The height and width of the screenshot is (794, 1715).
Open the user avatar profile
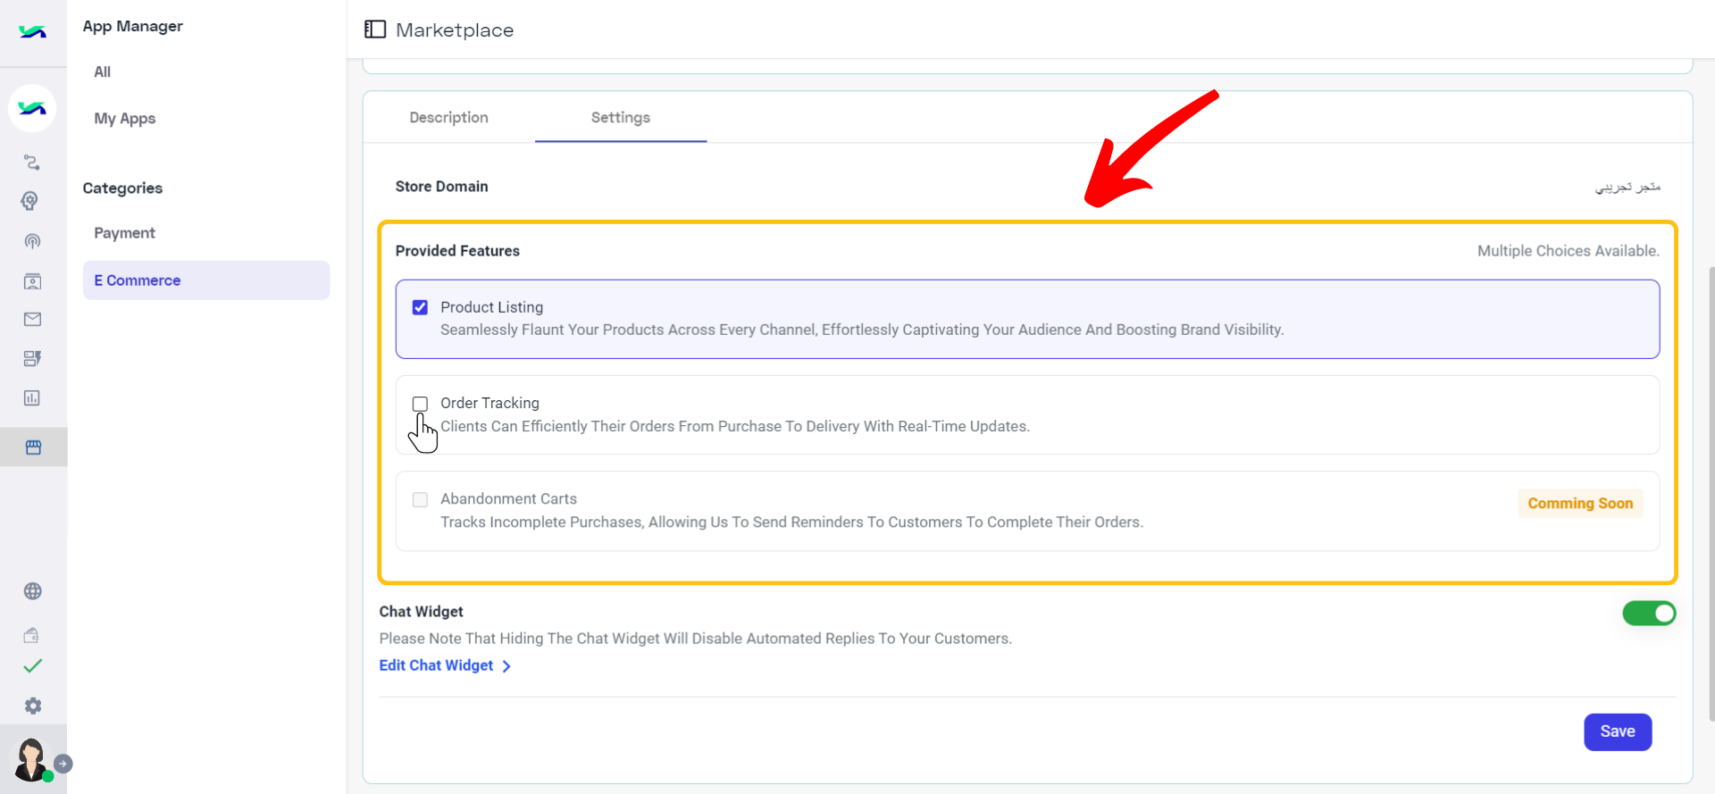pyautogui.click(x=32, y=759)
